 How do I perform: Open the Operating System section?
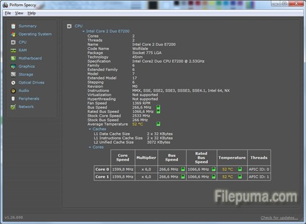[35, 34]
